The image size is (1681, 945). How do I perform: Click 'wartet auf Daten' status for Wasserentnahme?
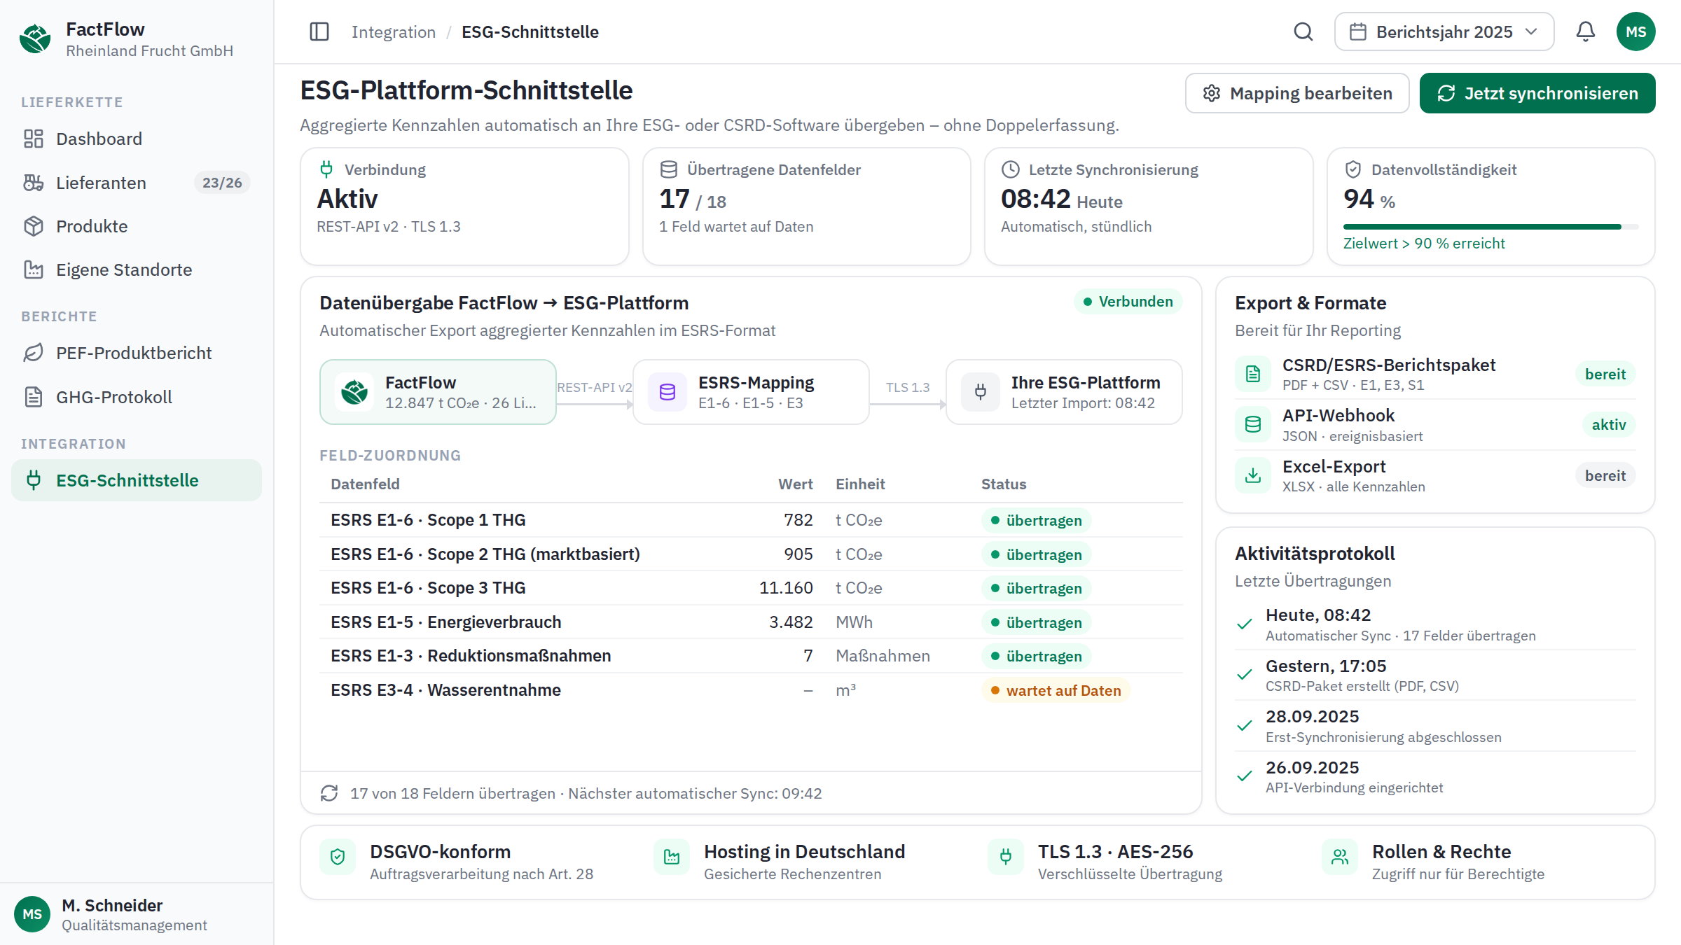(1056, 690)
